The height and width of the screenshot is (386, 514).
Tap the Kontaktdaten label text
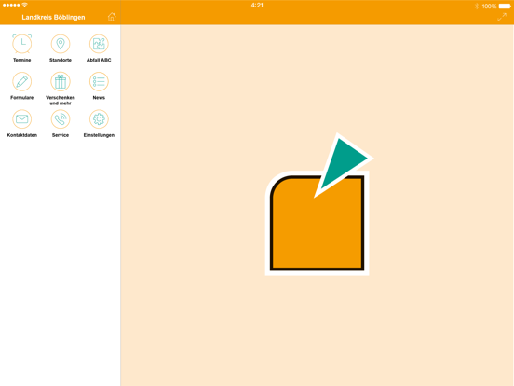point(22,135)
